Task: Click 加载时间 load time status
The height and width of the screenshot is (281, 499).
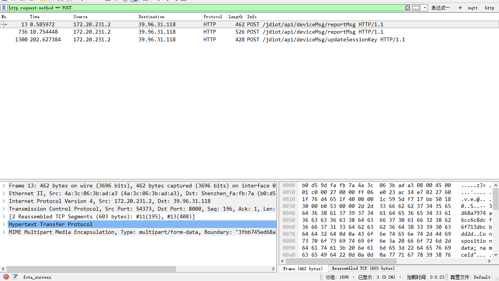Action: coord(426,277)
